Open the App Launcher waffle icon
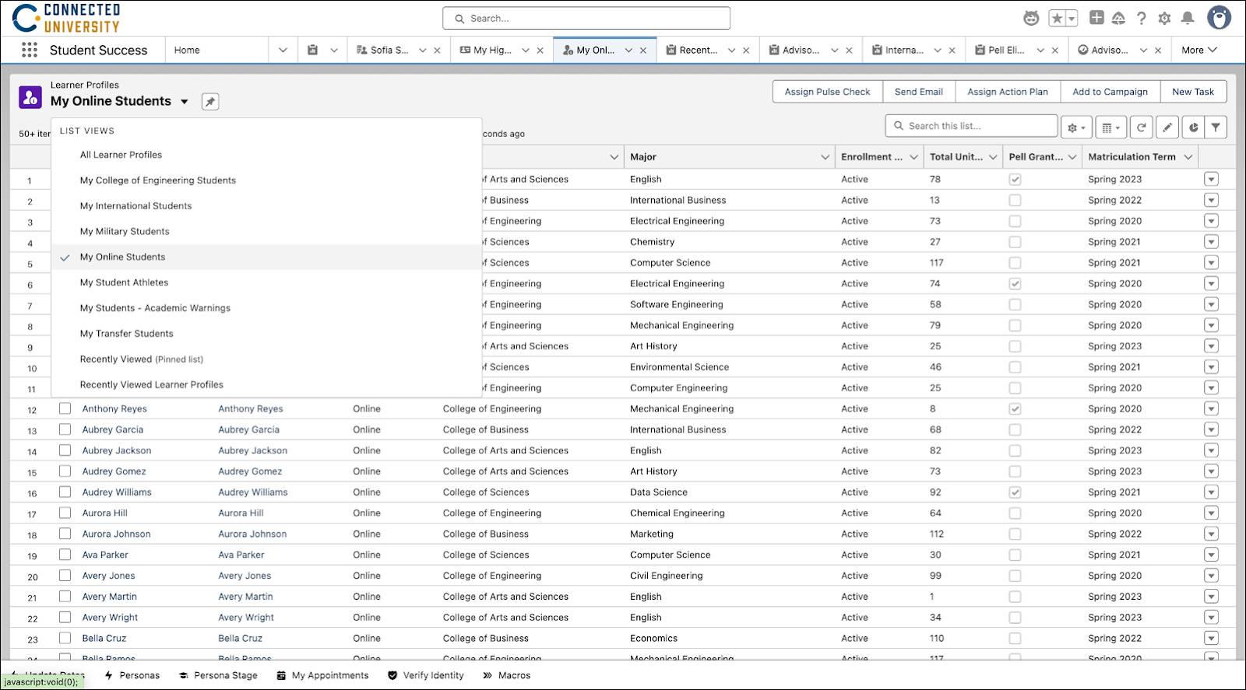The height and width of the screenshot is (690, 1246). coord(30,50)
